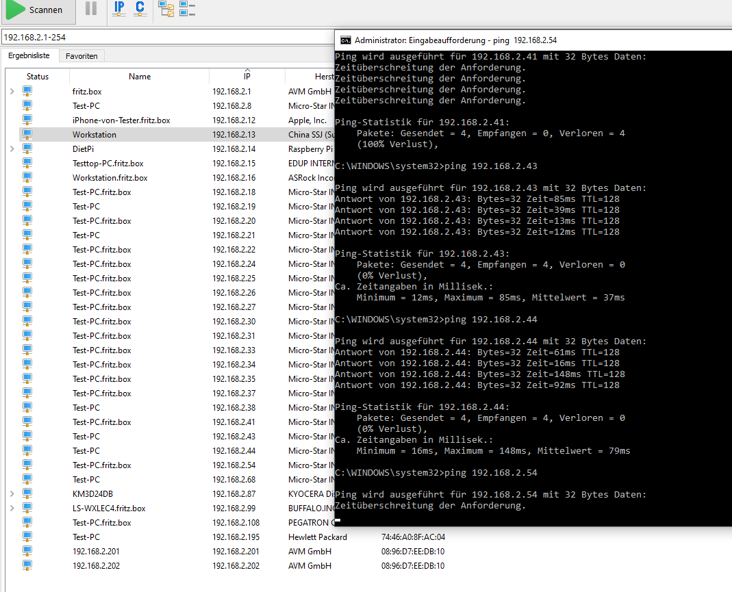Click the computer icon for fritz.box
The height and width of the screenshot is (592, 732).
pos(27,92)
